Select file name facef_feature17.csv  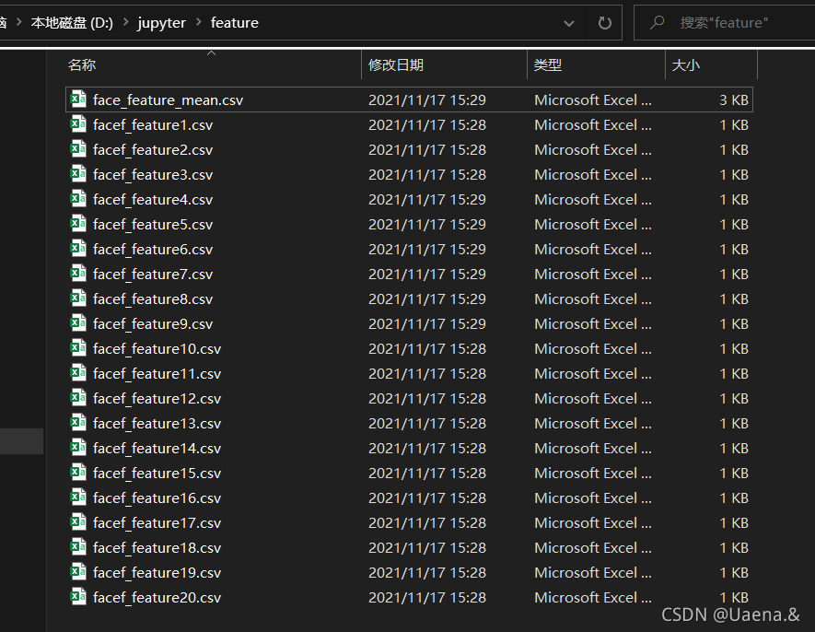coord(157,523)
